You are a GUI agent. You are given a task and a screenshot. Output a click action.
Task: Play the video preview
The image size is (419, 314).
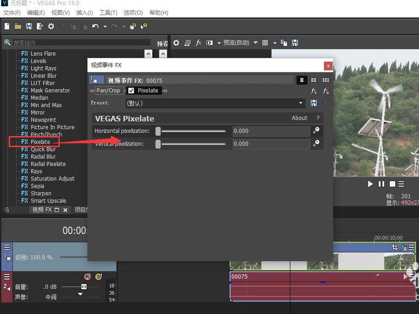click(370, 184)
